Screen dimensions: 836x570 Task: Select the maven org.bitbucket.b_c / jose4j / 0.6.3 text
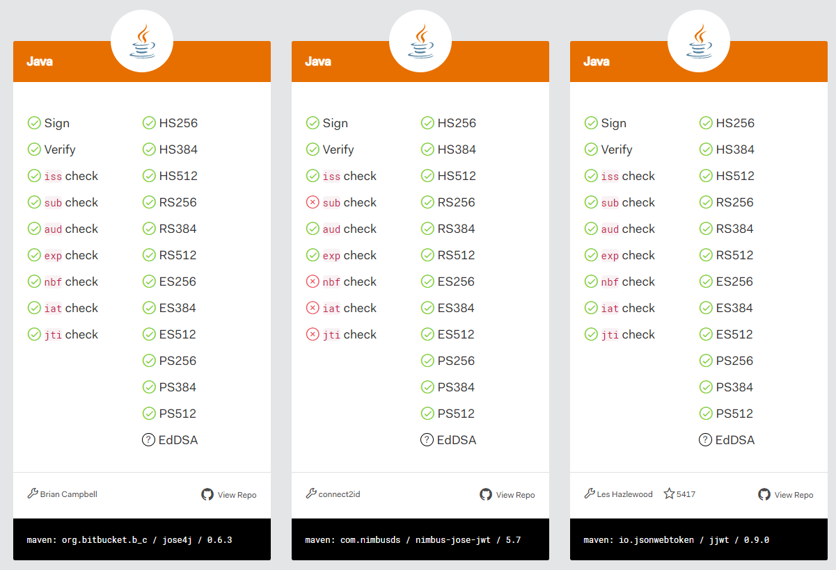coord(129,539)
